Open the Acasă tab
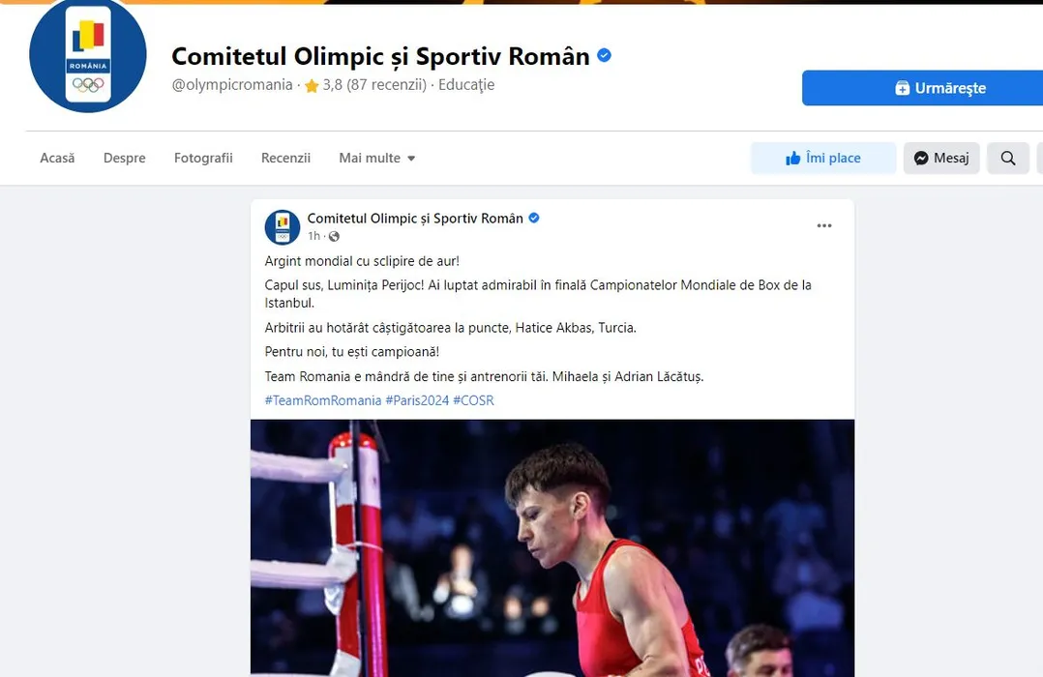Screen dimensions: 1043x677 point(57,159)
